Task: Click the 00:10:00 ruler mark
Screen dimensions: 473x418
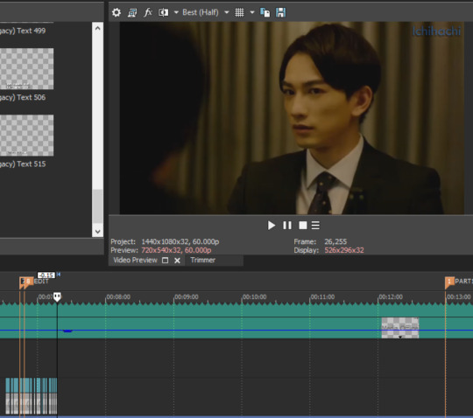Action: (x=254, y=297)
